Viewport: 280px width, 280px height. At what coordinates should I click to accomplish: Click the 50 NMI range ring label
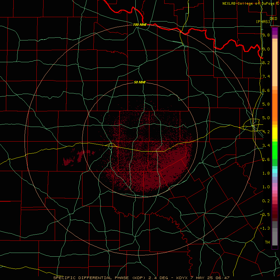[140, 82]
